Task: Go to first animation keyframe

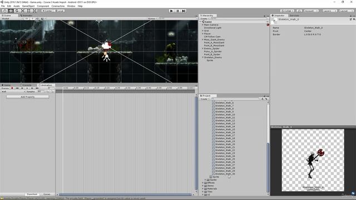Action: point(17,88)
